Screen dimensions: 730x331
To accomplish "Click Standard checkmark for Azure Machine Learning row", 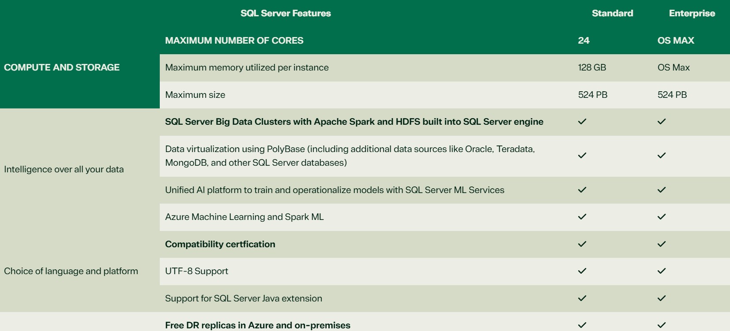I will click(x=582, y=217).
